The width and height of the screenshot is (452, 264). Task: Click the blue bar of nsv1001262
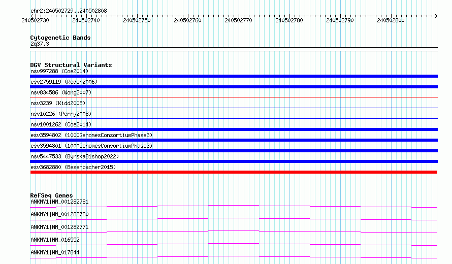[x=234, y=129]
